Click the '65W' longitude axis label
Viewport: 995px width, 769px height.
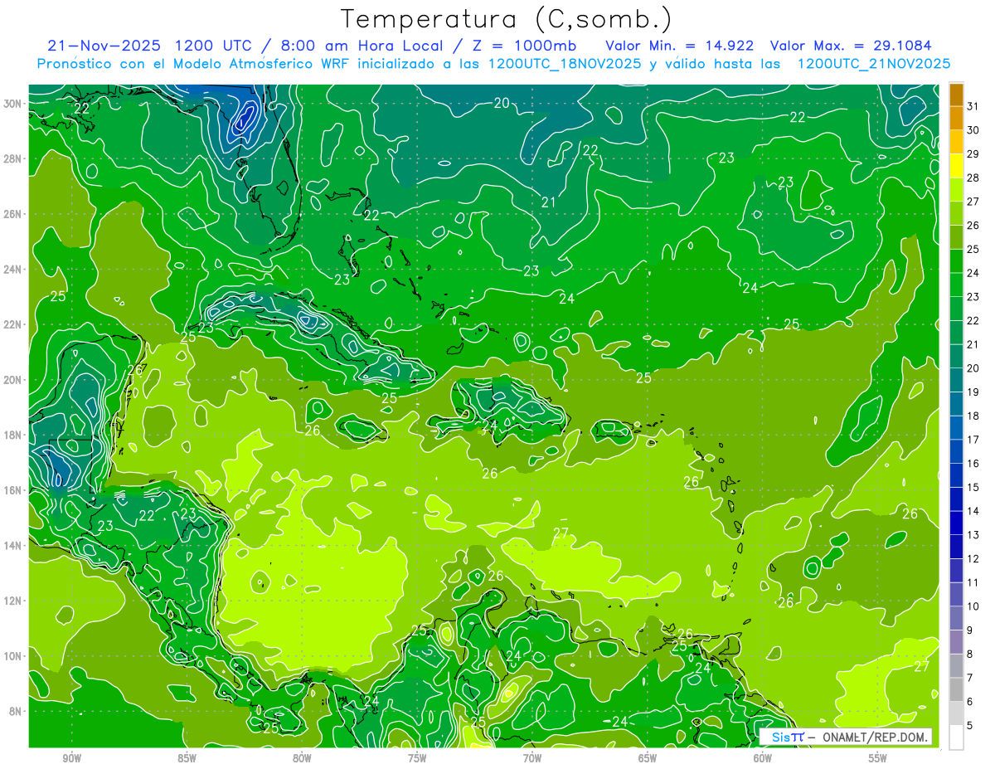point(648,758)
